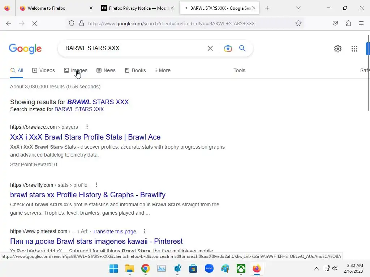Open volume control in tray
Viewport: 370px width, 277px height.
point(335,268)
